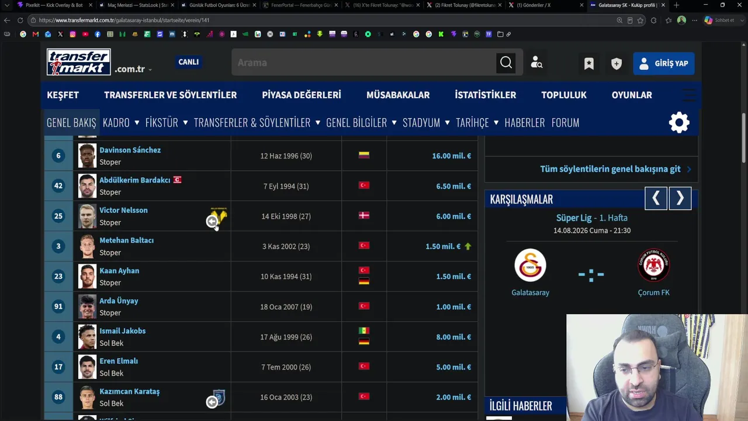Image resolution: width=748 pixels, height=421 pixels.
Task: Click Davinson Sánchez's player photo
Action: point(87,156)
